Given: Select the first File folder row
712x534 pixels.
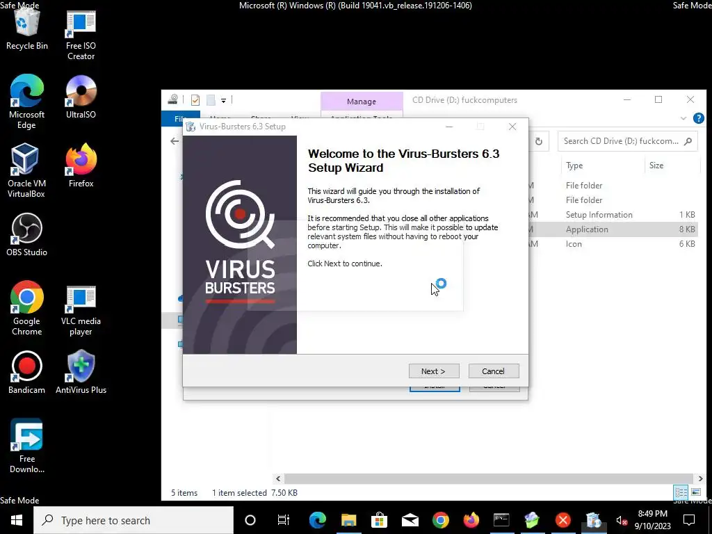Looking at the screenshot, I should click(x=613, y=186).
